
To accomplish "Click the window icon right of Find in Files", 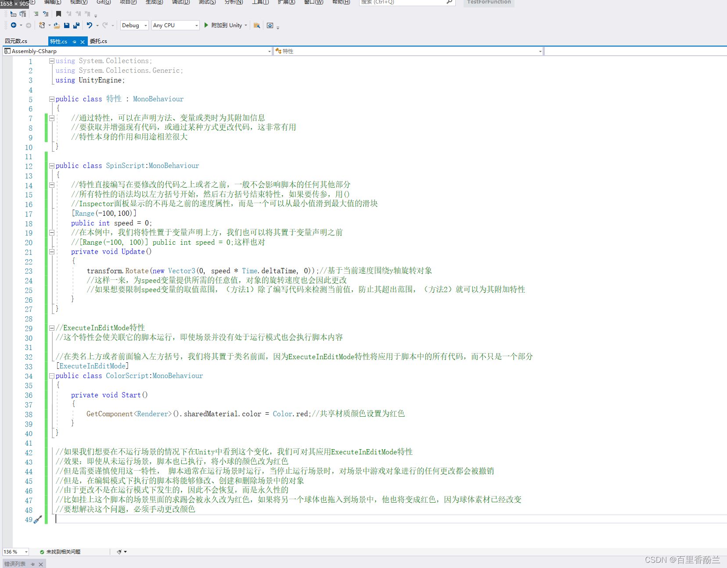I will 270,25.
